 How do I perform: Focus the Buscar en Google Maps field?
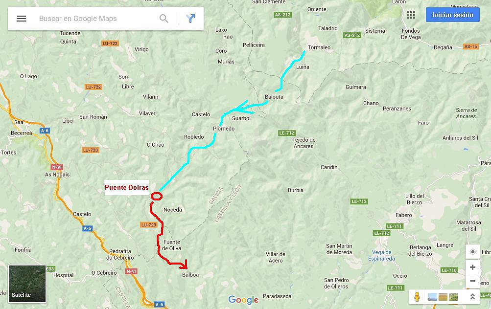click(x=97, y=19)
